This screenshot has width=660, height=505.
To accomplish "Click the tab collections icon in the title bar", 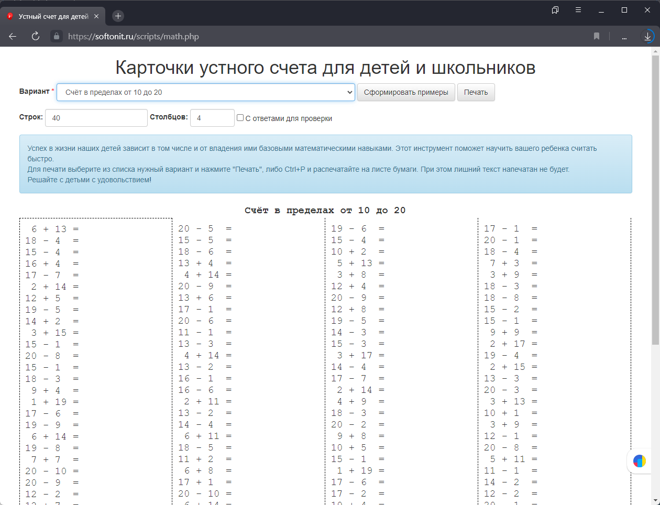I will point(555,10).
